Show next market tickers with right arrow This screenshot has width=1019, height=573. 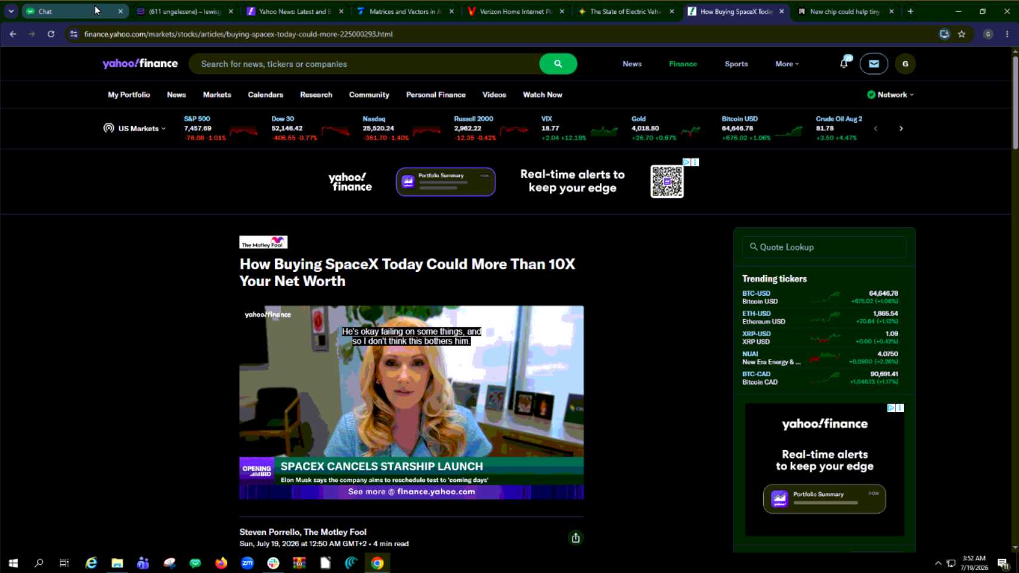(x=901, y=128)
